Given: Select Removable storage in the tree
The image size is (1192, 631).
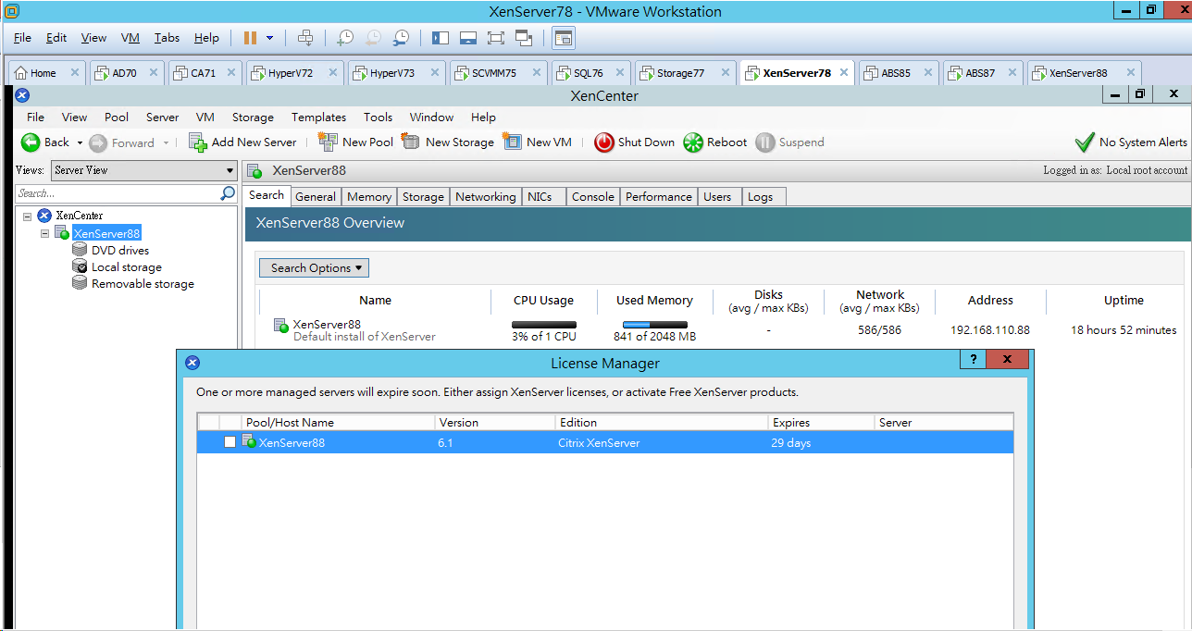Looking at the screenshot, I should click(x=143, y=284).
